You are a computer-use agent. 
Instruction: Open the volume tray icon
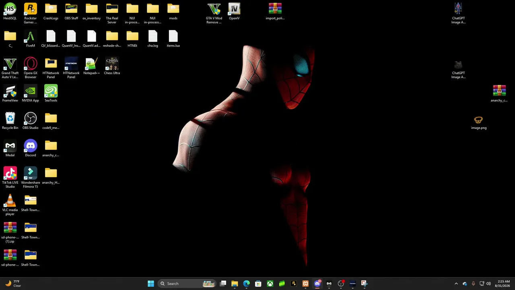point(488,284)
